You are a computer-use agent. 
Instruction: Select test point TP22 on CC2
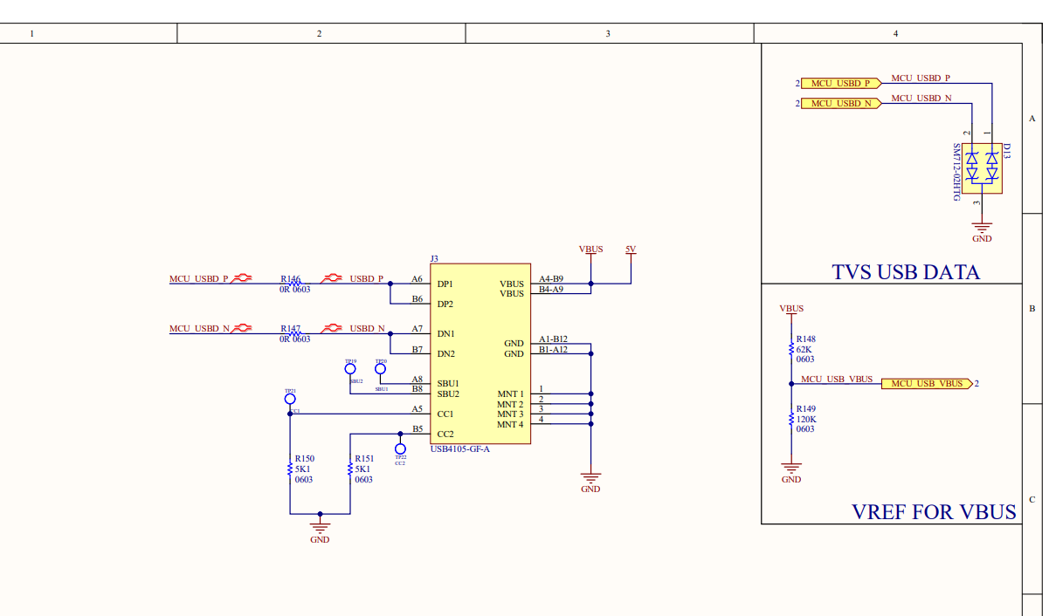tap(400, 448)
